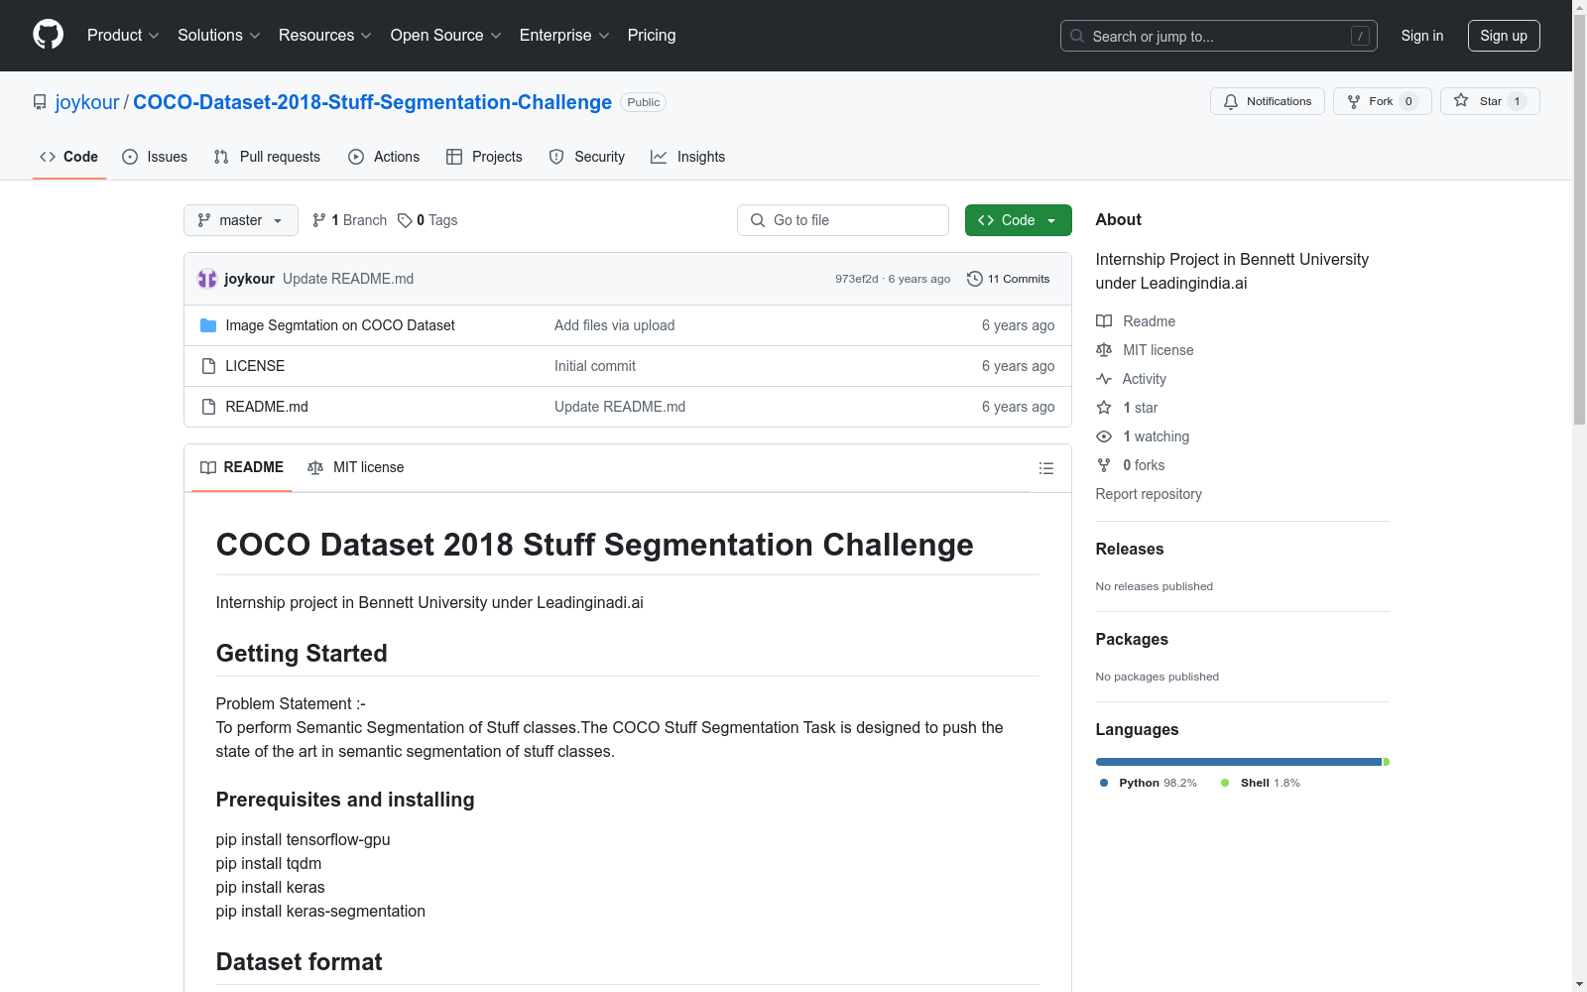Screen dimensions: 1587x992
Task: Open the COCO-Dataset-2018-Stuff-Segmentation-Challenge repo link
Action: tap(372, 102)
